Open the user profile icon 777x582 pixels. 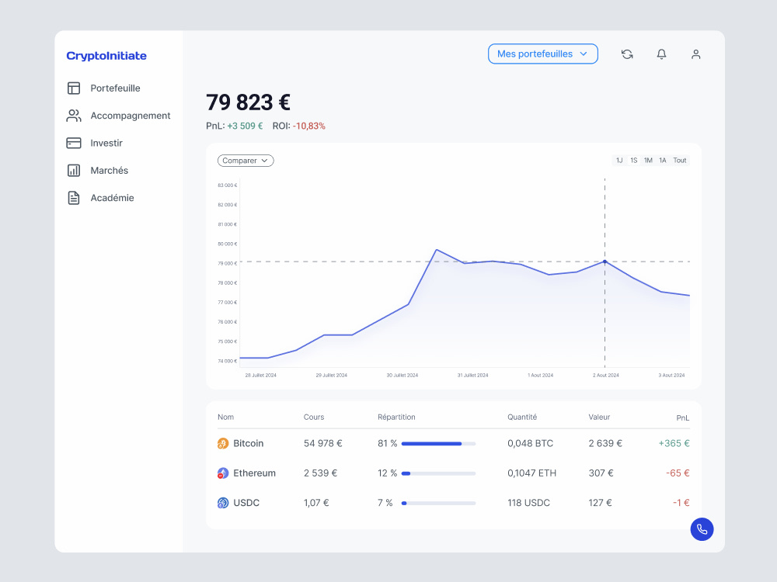point(695,54)
